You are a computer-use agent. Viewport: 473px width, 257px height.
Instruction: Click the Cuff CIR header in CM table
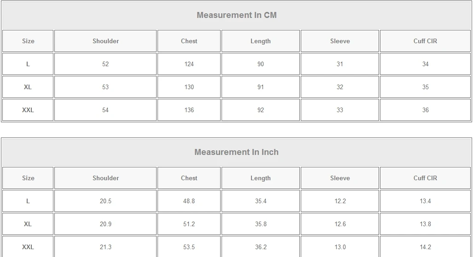point(425,41)
